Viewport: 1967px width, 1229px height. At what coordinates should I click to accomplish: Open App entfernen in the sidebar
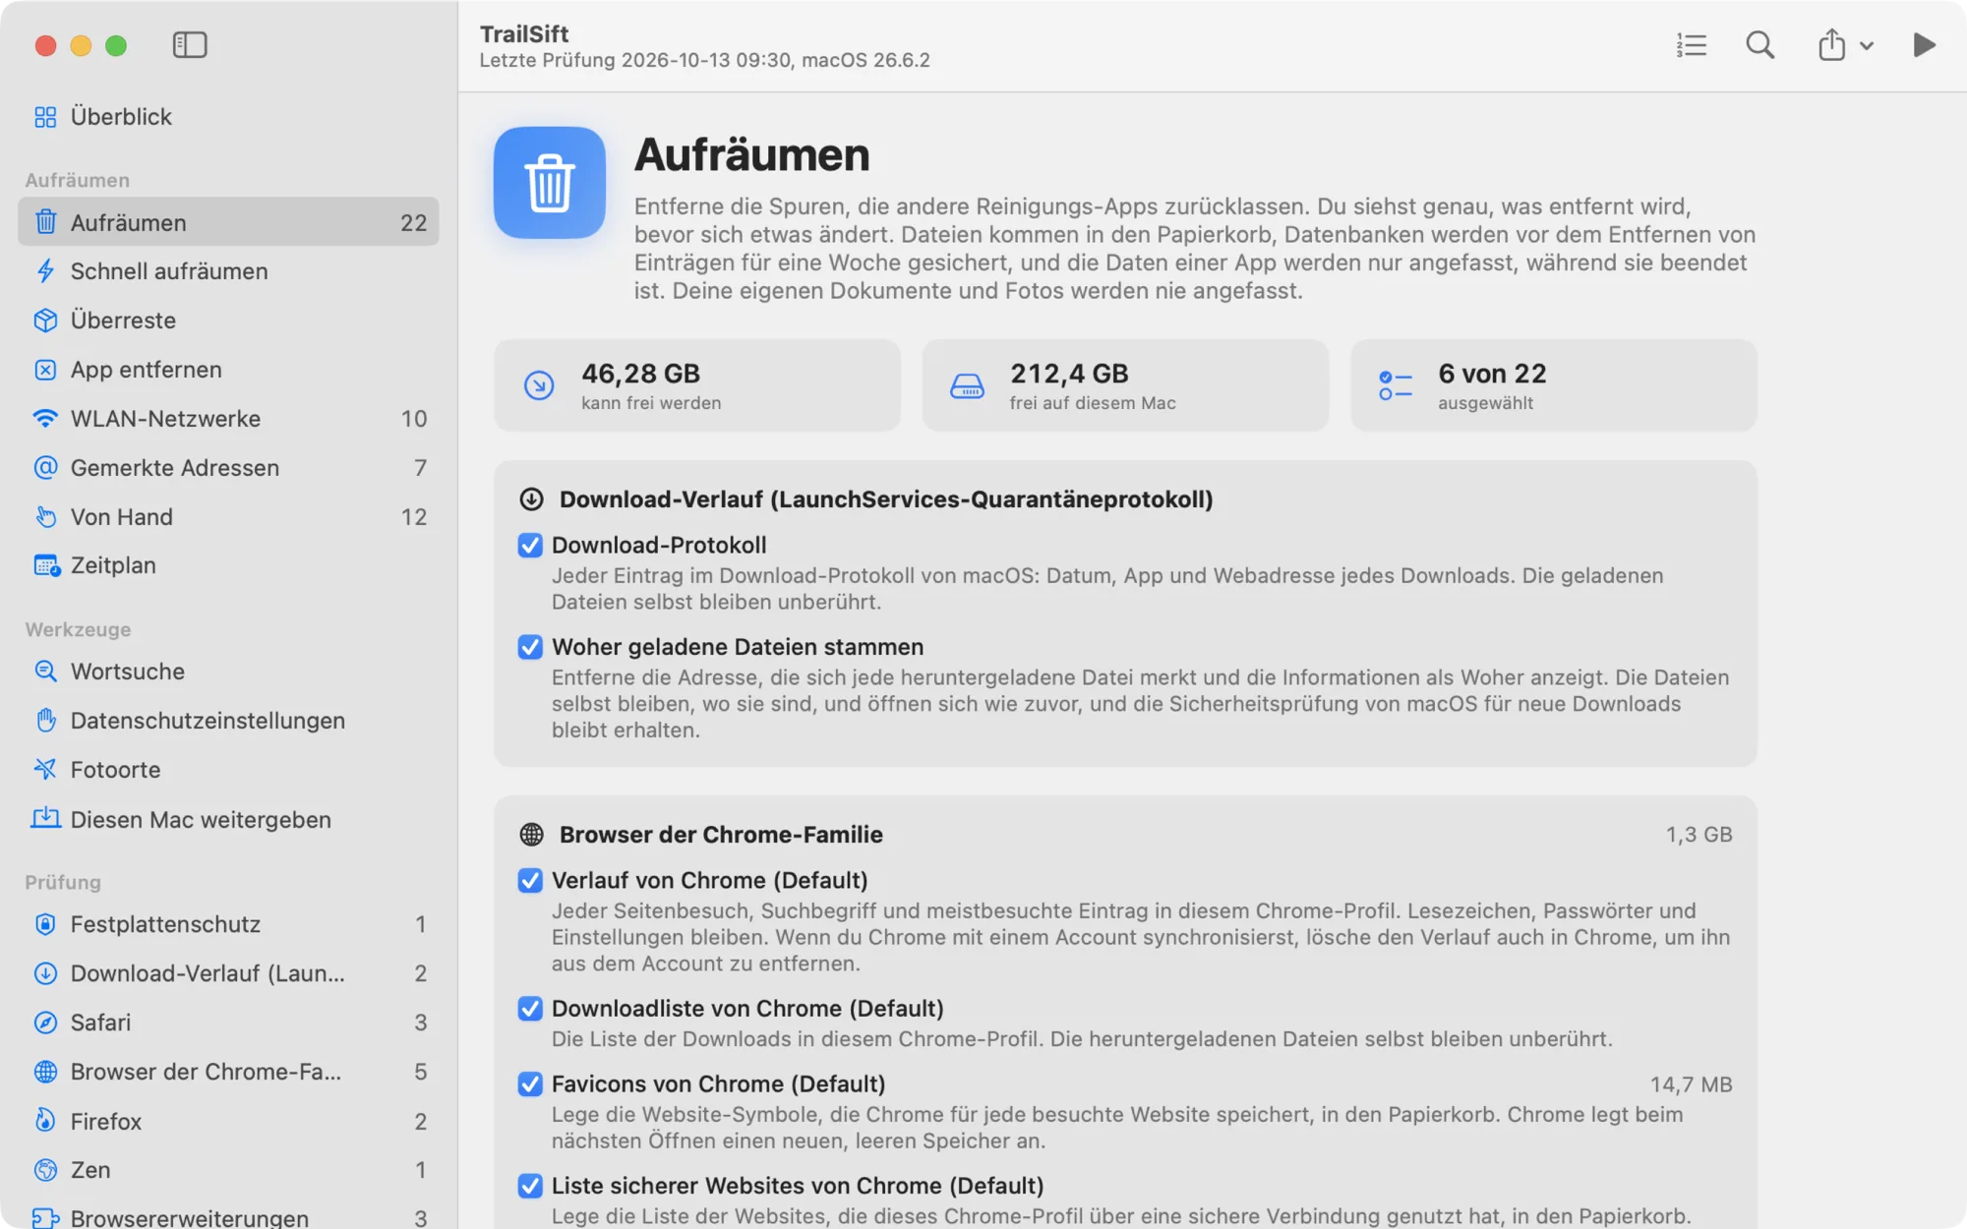(x=228, y=370)
